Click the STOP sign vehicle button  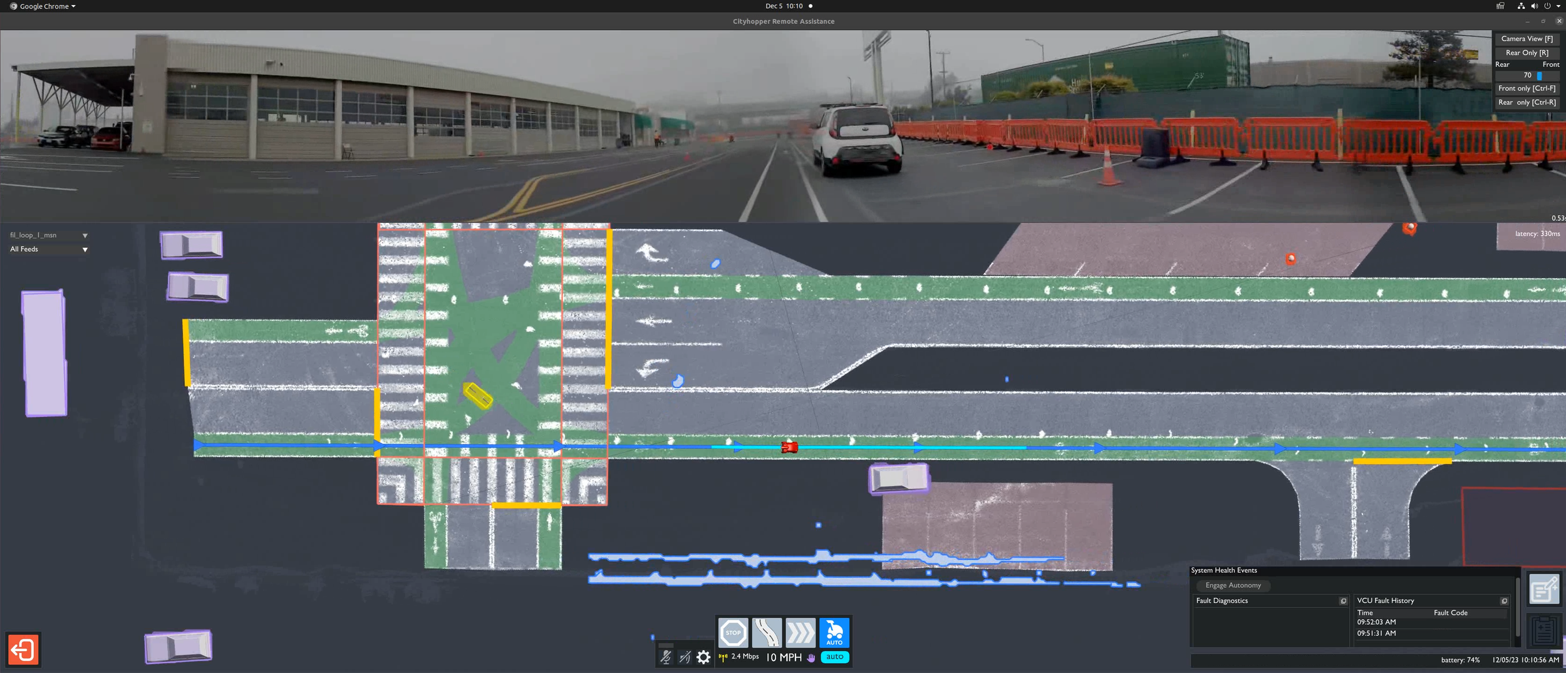pyautogui.click(x=733, y=632)
